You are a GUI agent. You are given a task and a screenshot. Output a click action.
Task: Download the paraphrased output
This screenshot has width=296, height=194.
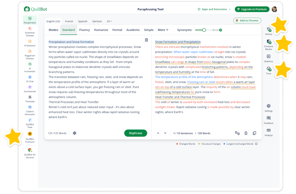tap(246, 133)
